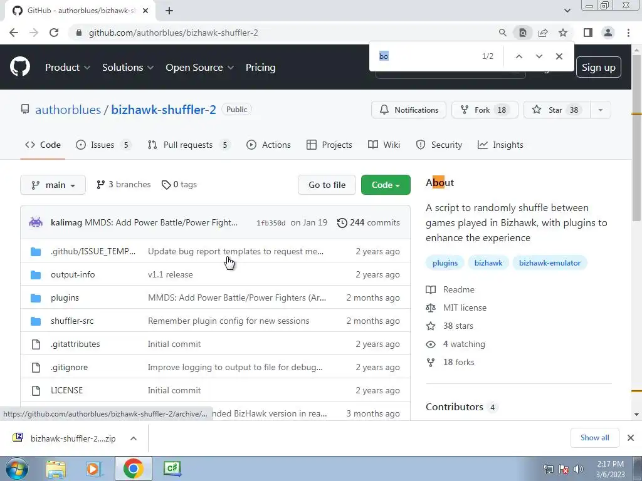
Task: Open the bizhawk-shuffler-2 repository link
Action: pyautogui.click(x=164, y=110)
